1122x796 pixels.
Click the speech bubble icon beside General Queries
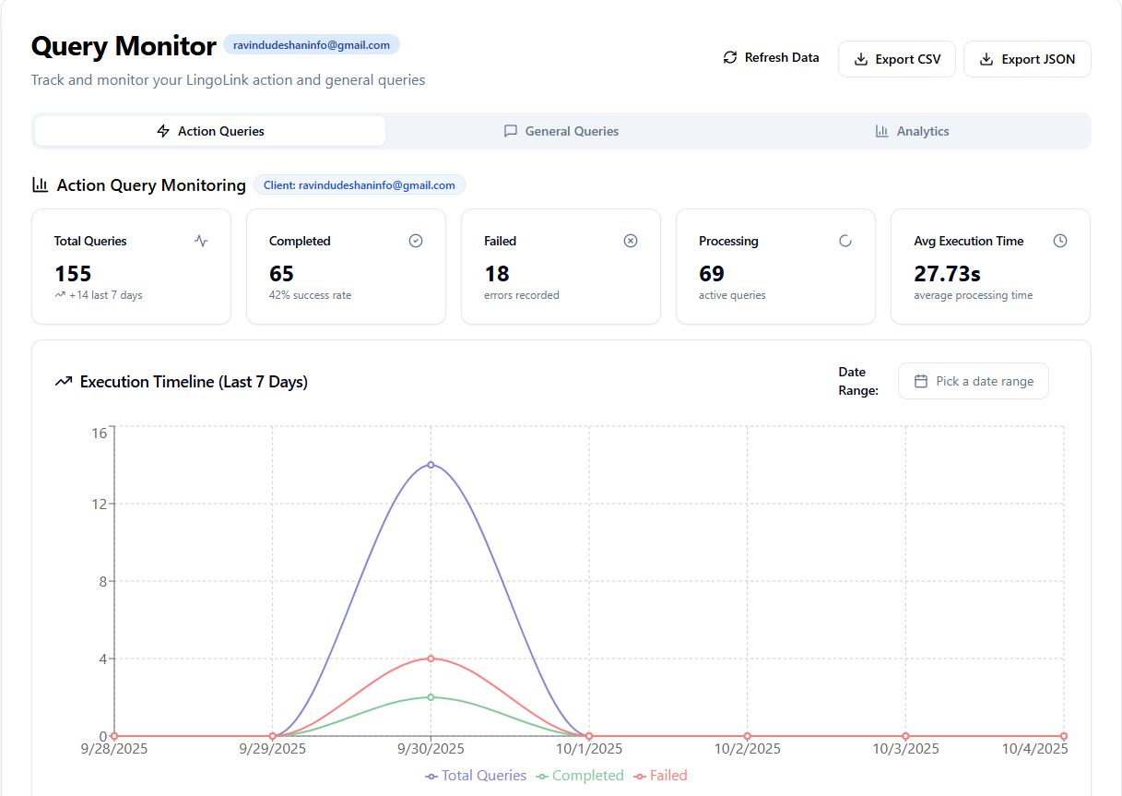[511, 131]
